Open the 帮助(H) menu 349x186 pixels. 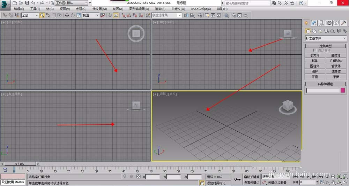pos(222,9)
